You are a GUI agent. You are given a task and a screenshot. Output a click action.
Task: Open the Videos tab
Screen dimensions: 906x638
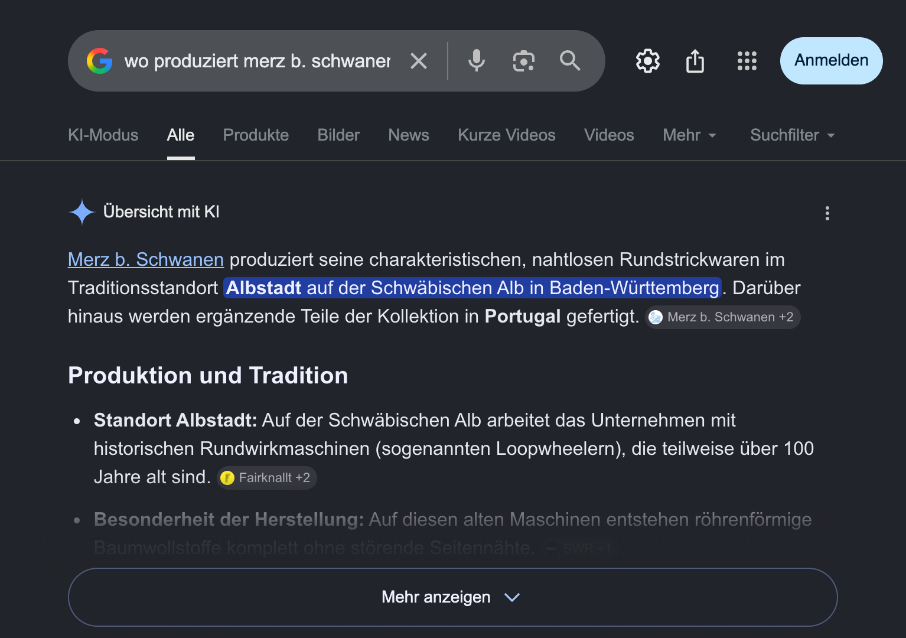tap(609, 135)
